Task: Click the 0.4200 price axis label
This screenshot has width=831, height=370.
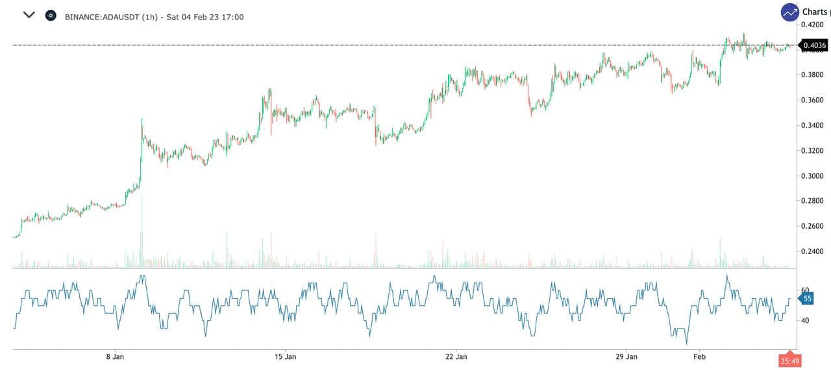Action: click(814, 25)
